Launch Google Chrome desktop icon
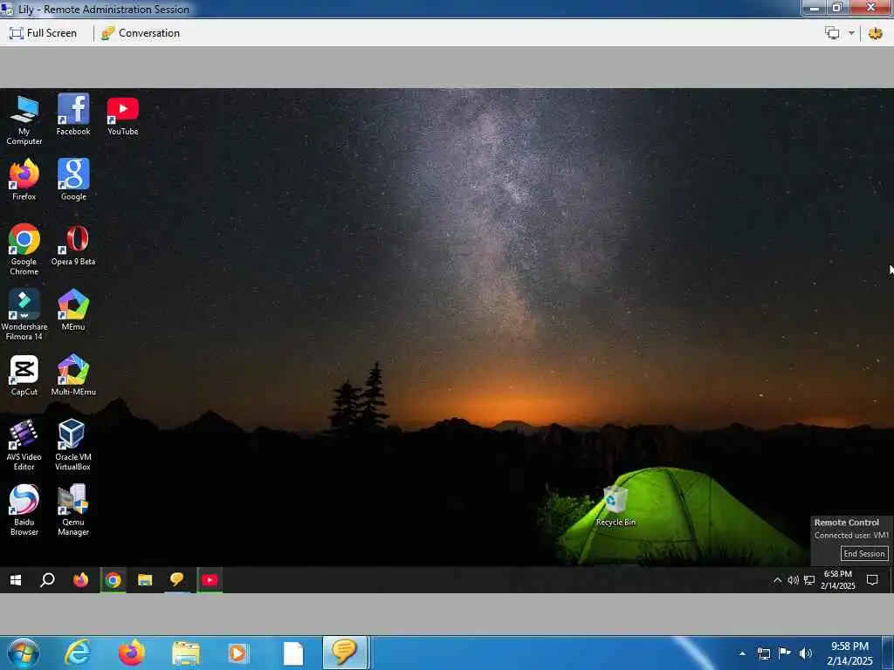The image size is (894, 670). [x=24, y=250]
